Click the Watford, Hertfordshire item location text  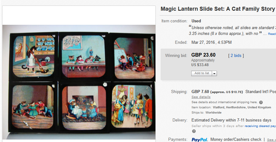point(242,107)
